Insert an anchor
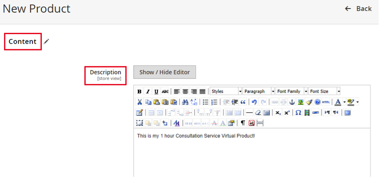Image resolution: width=379 pixels, height=177 pixels. pos(292,102)
